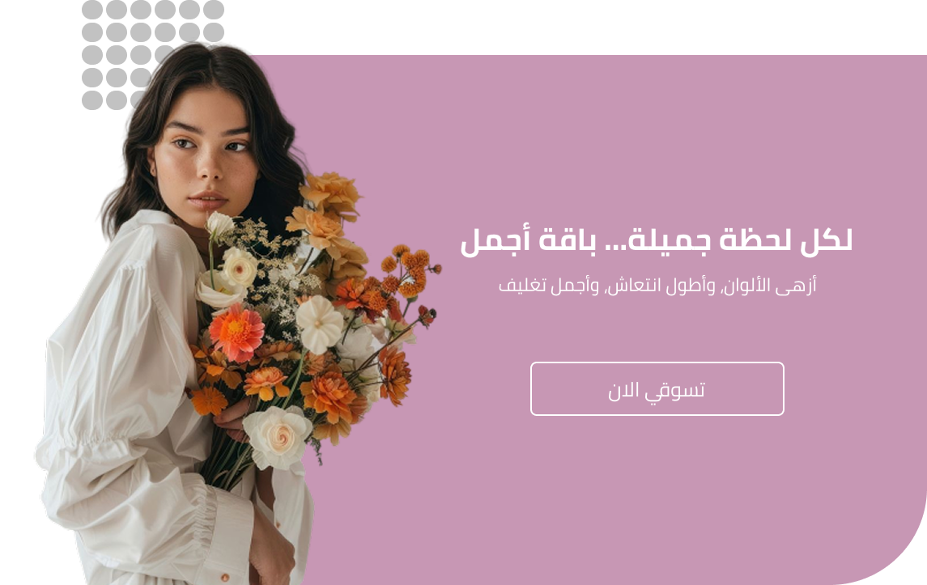The width and height of the screenshot is (927, 585).
Task: Click the gray dotted pattern decoration
Action: (x=152, y=54)
